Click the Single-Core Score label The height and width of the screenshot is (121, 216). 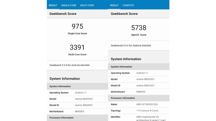coord(77,34)
